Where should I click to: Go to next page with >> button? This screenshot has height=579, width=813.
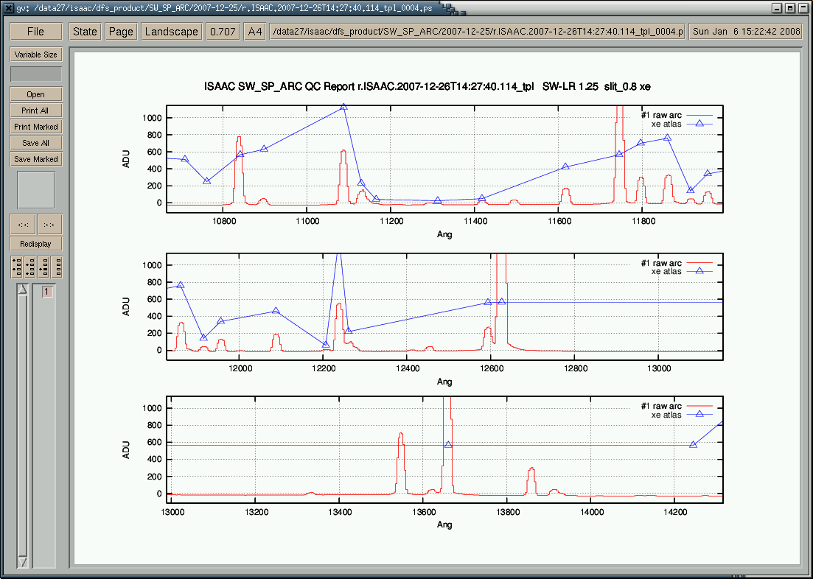[x=49, y=225]
